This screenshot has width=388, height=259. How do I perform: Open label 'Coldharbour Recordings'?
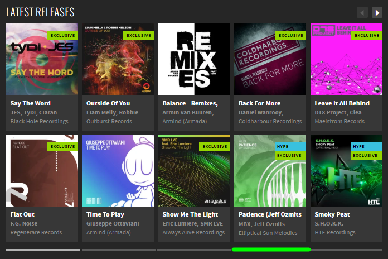(270, 122)
